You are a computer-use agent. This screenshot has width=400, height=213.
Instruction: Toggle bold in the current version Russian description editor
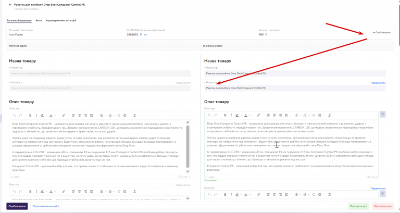30,191
